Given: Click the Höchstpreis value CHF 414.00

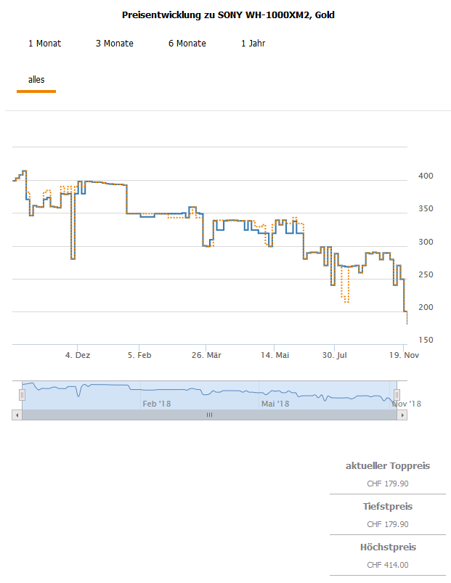Looking at the screenshot, I should click(388, 565).
